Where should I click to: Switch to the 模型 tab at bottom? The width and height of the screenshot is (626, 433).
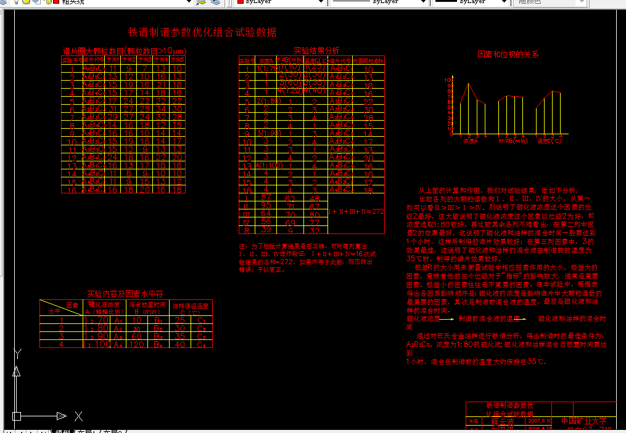pyautogui.click(x=63, y=431)
